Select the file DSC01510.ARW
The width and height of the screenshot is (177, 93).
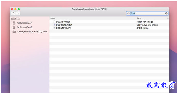(x=64, y=25)
